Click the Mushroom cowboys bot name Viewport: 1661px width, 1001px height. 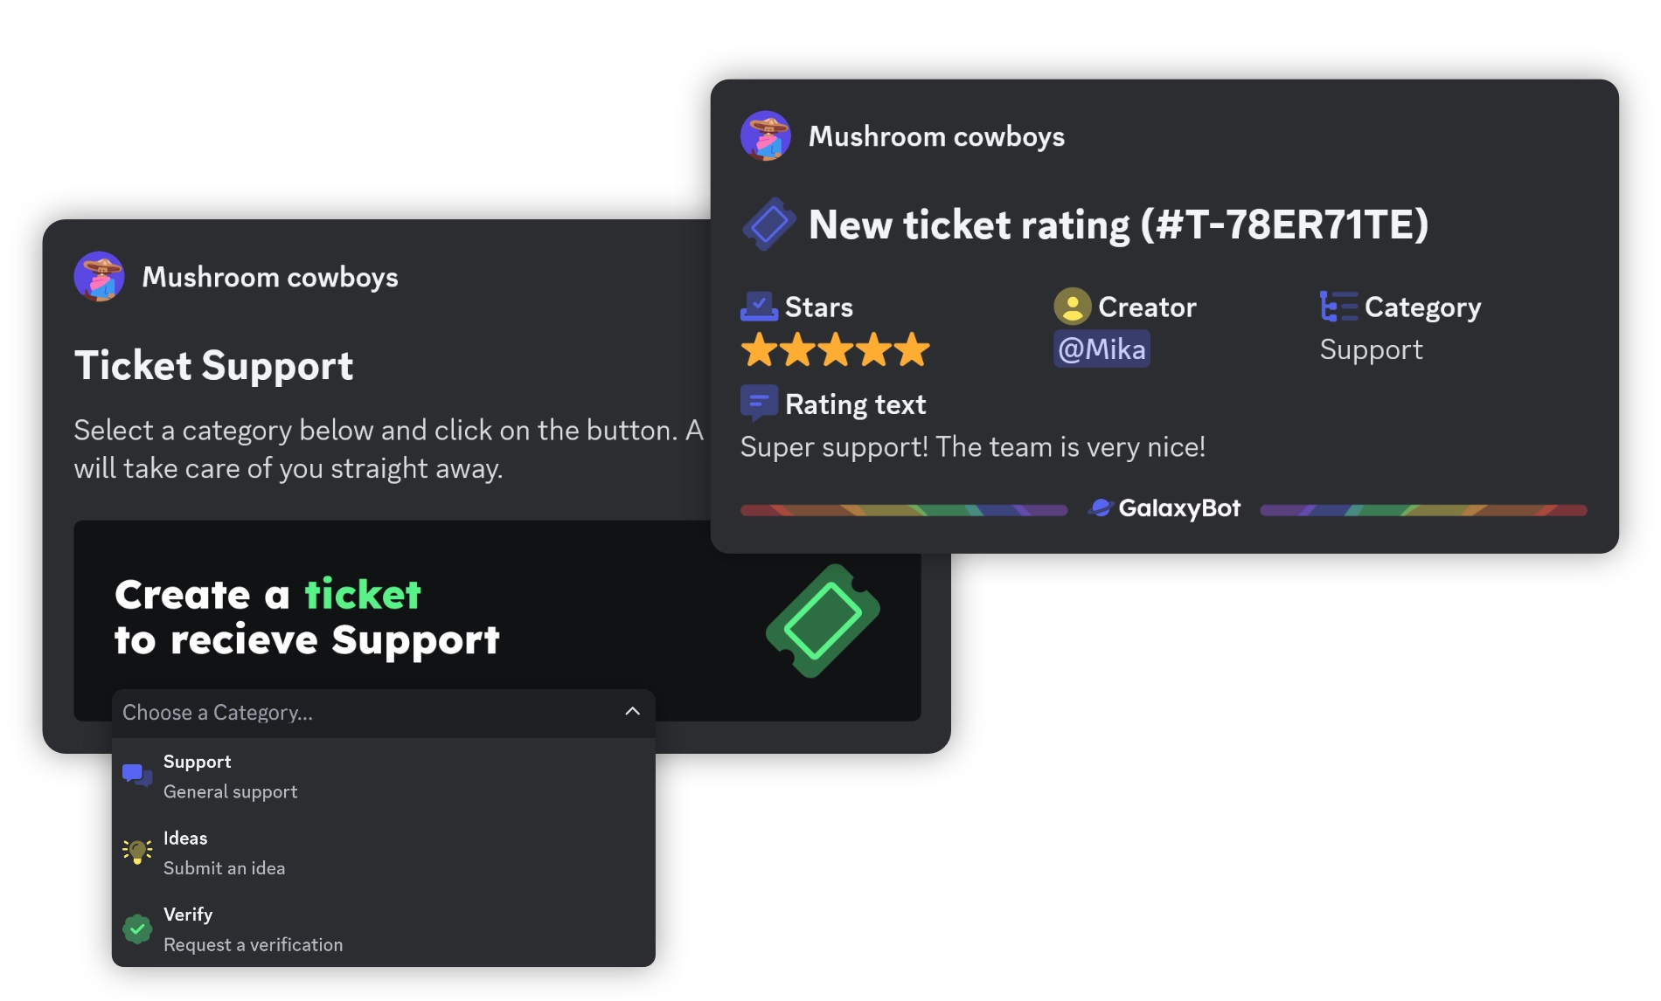[936, 135]
